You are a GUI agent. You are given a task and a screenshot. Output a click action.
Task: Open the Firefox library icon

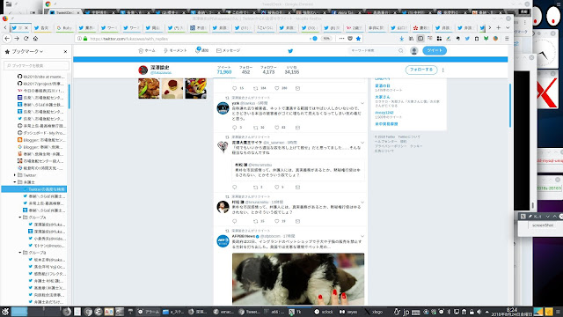(x=411, y=39)
